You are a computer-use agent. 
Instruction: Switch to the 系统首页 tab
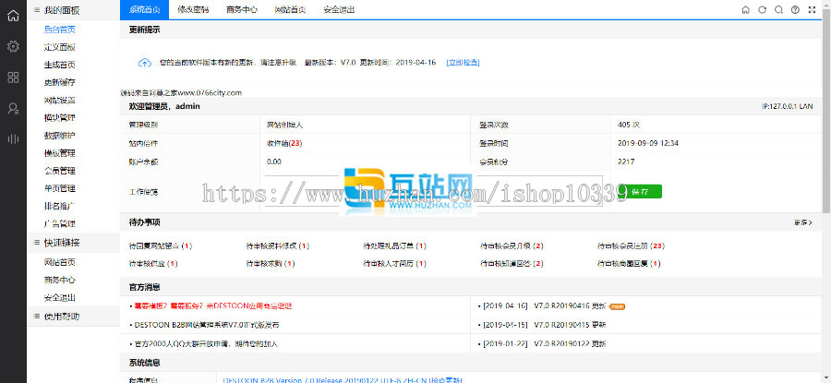tap(145, 9)
